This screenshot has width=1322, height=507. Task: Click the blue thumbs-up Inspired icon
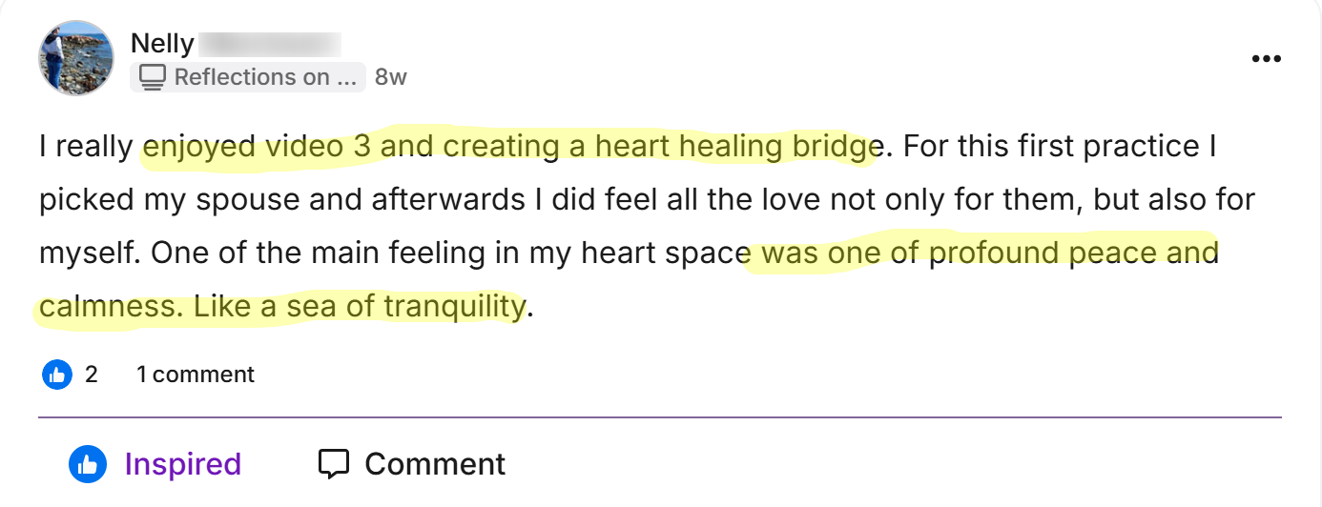pos(88,464)
